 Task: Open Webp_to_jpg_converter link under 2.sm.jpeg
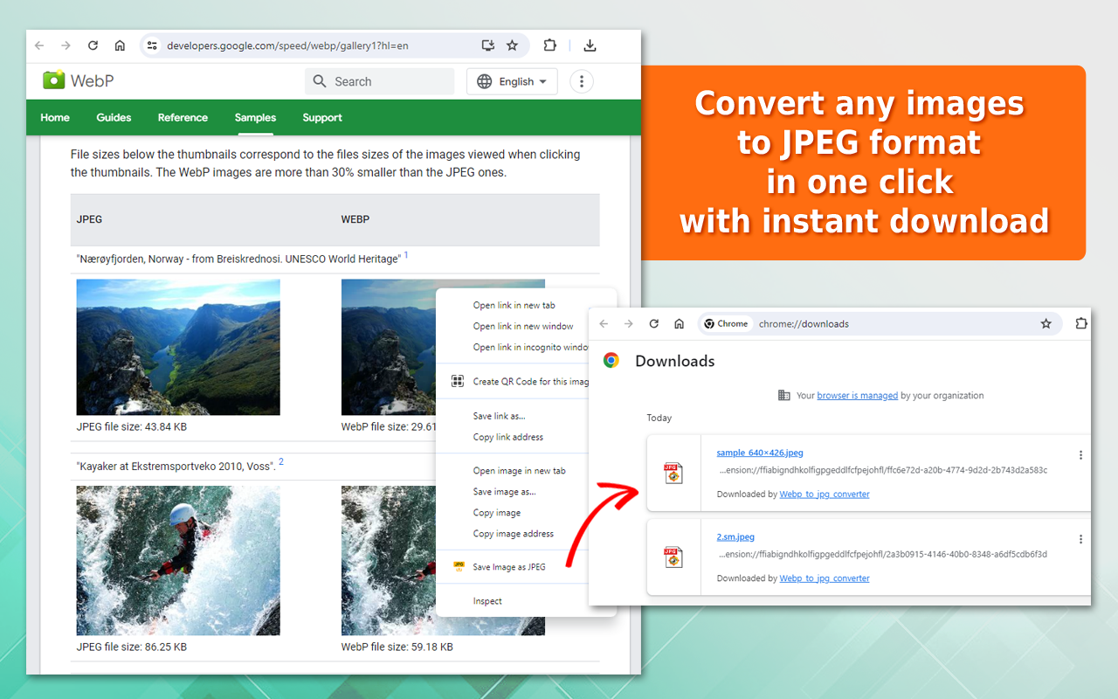pyautogui.click(x=825, y=578)
